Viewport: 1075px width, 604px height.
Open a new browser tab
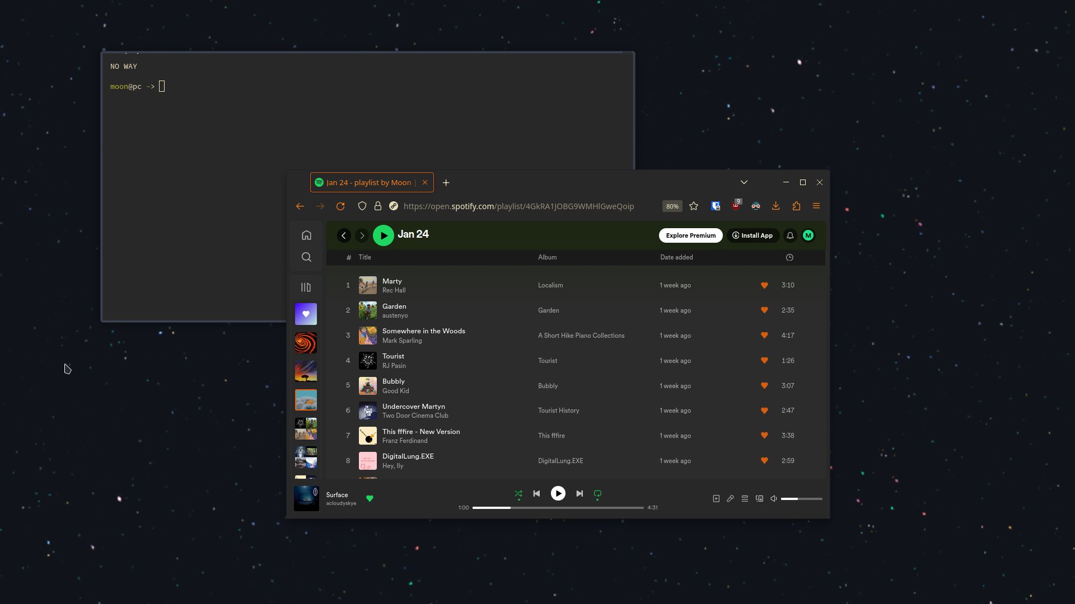tap(446, 183)
